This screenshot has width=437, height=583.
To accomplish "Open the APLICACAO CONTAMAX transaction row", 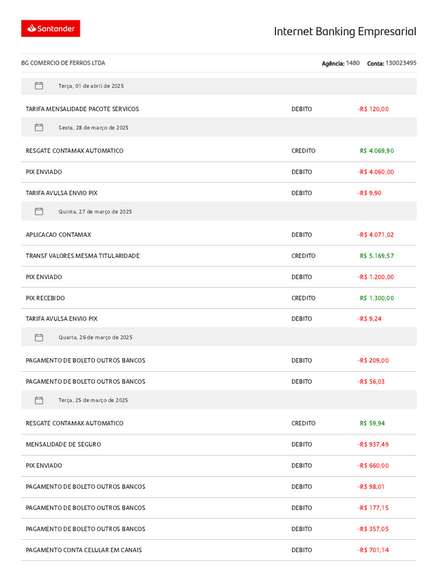I will click(219, 235).
